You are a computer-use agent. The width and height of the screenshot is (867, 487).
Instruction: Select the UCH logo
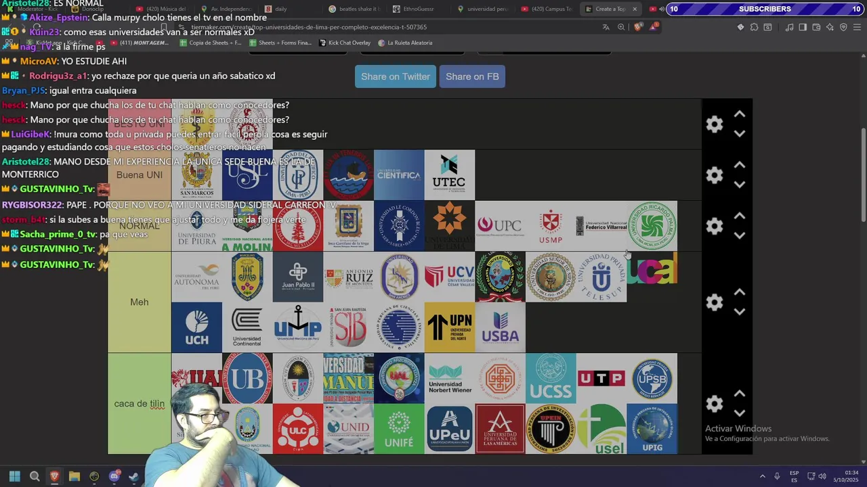click(196, 327)
